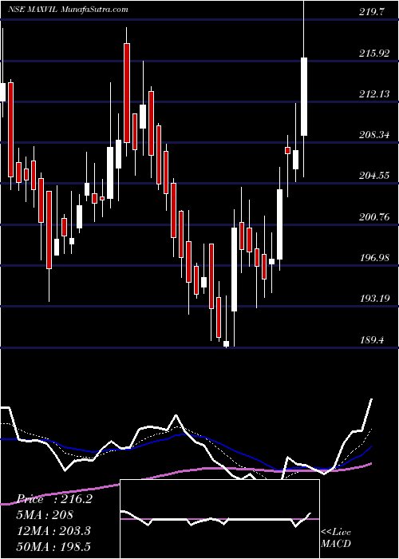Screen dimensions: 399x559
Task: Click the Price : 216.2 readout
Action: click(55, 499)
